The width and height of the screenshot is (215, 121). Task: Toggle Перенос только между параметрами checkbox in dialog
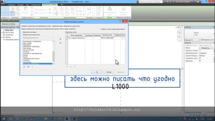click(x=100, y=29)
